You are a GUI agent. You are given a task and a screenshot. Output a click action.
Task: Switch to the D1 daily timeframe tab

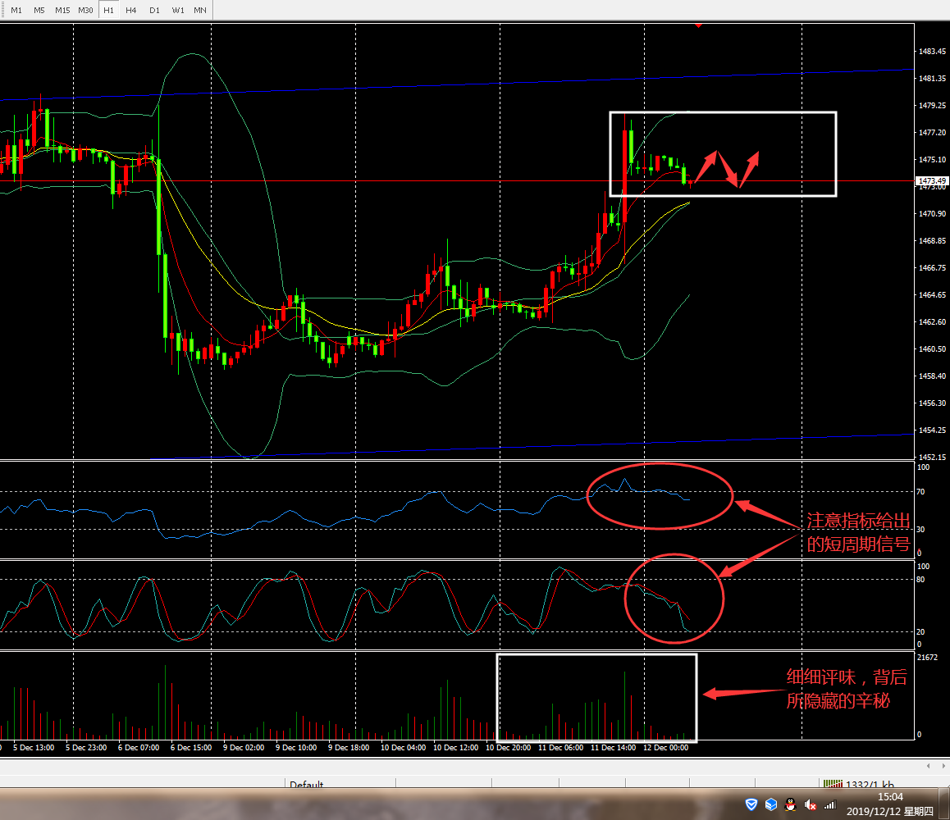click(x=154, y=11)
